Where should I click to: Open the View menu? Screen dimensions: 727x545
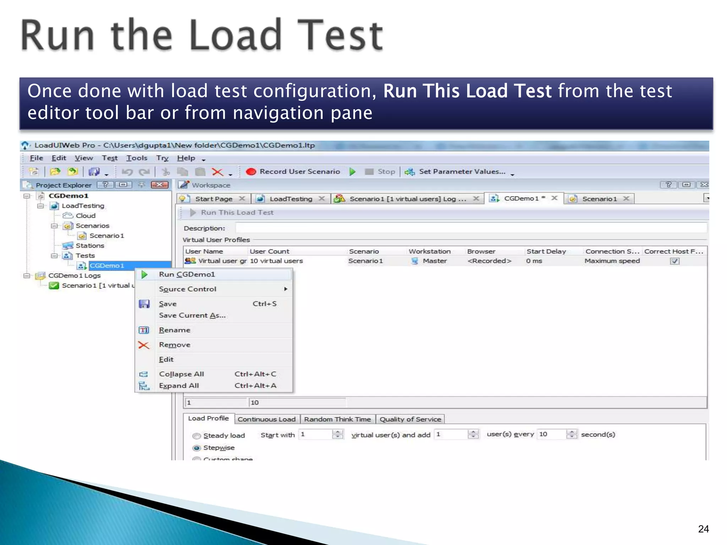point(84,158)
